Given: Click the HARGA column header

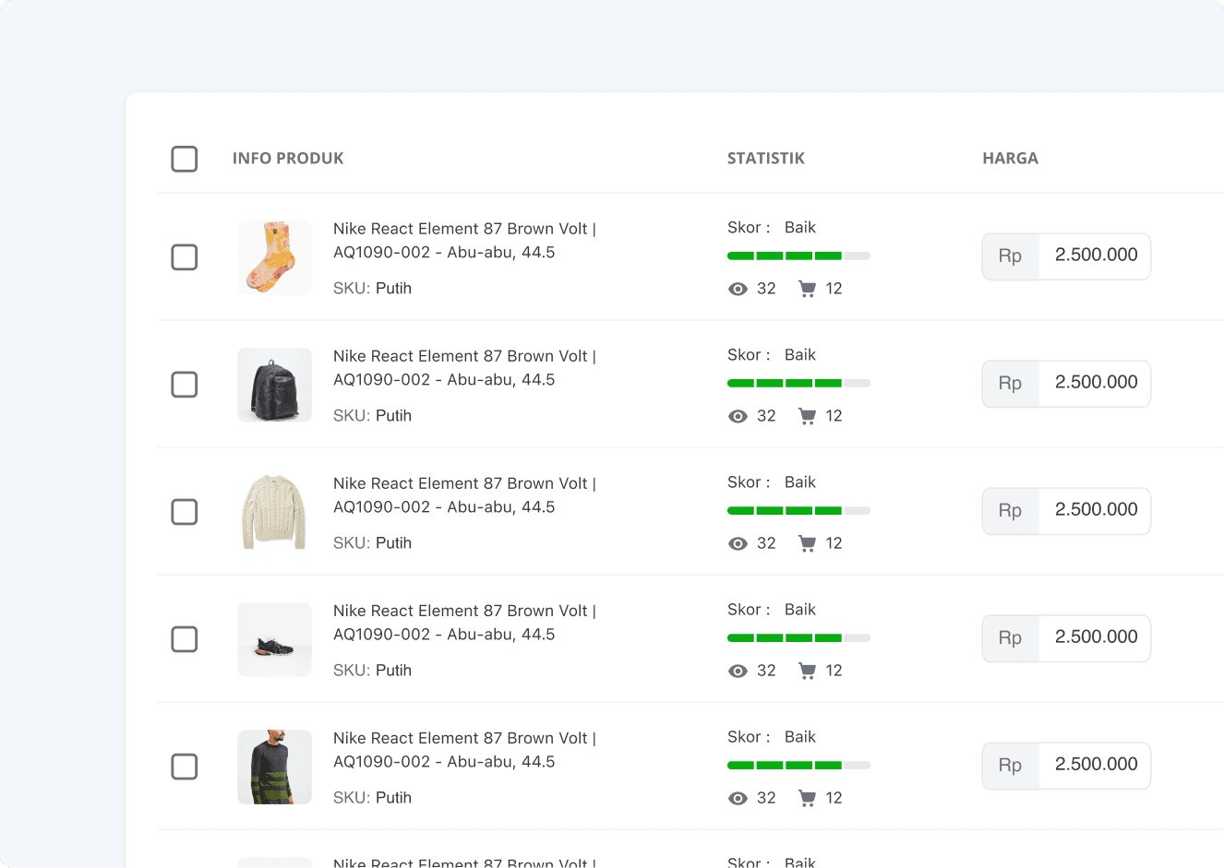Looking at the screenshot, I should tap(1011, 159).
